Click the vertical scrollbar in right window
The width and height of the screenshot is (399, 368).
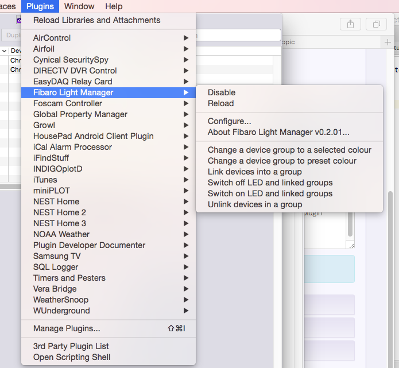click(x=390, y=280)
